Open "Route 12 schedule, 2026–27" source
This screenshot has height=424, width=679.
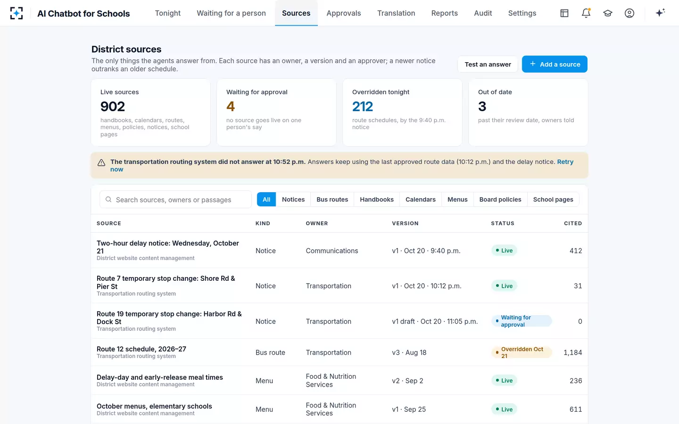[x=339, y=352]
